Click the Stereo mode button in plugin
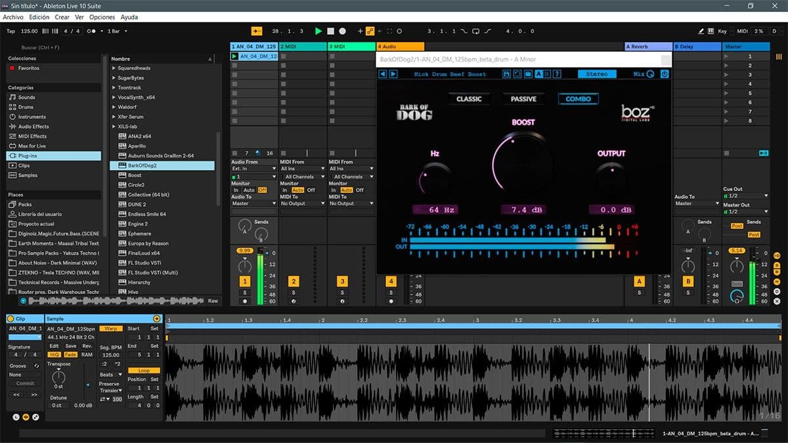 pyautogui.click(x=597, y=74)
